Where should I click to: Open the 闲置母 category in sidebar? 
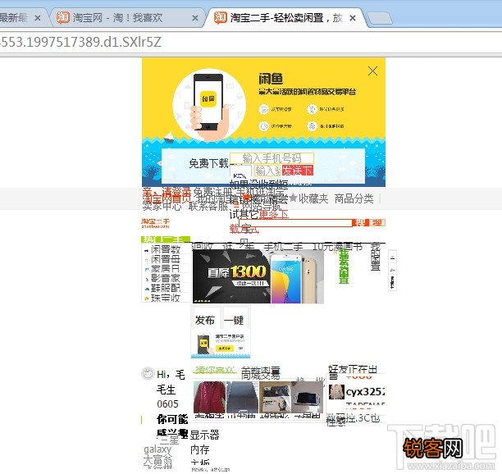(166, 259)
